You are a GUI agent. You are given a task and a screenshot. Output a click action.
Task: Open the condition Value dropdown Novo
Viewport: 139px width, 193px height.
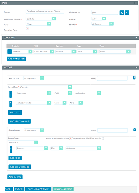115,52
